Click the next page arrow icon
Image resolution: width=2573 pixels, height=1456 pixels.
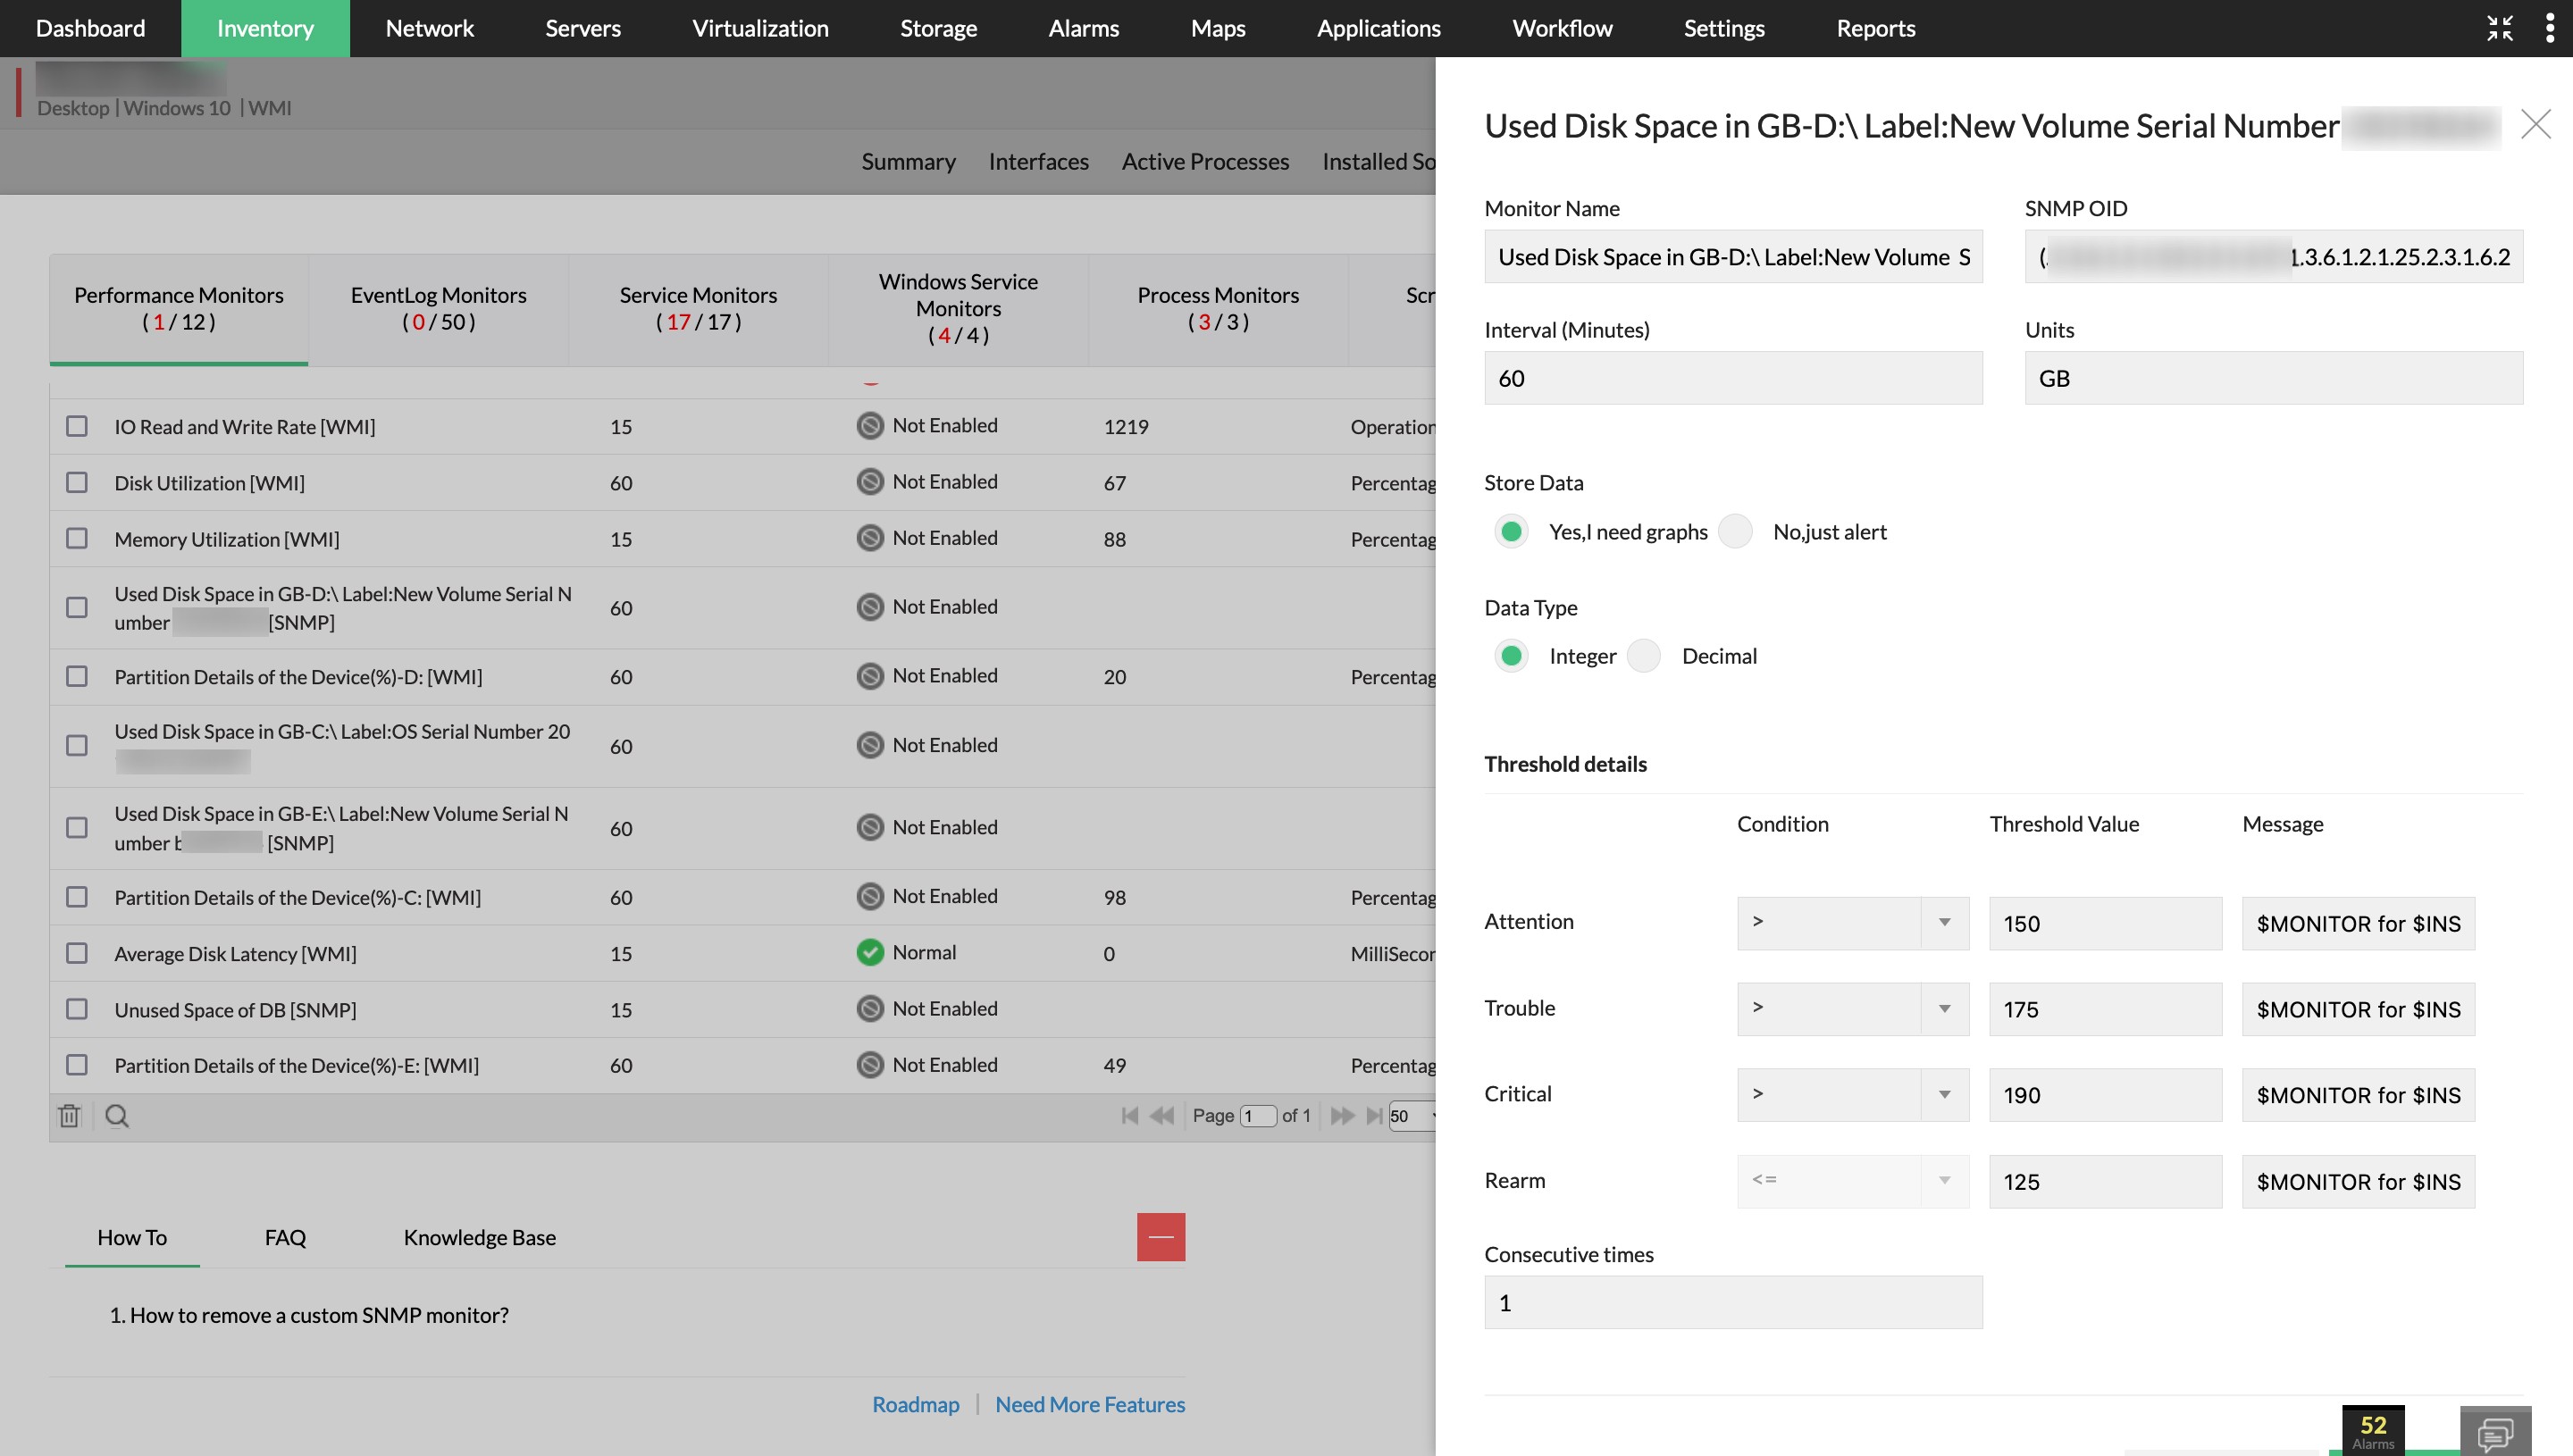coord(1341,1115)
